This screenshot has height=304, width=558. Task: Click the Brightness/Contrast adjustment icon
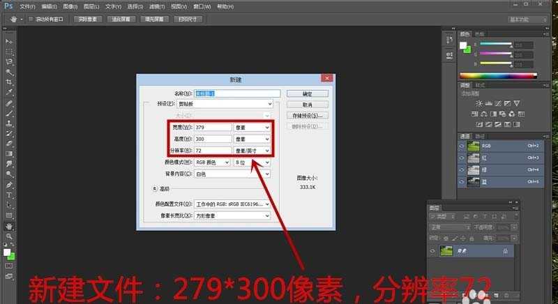(x=478, y=103)
